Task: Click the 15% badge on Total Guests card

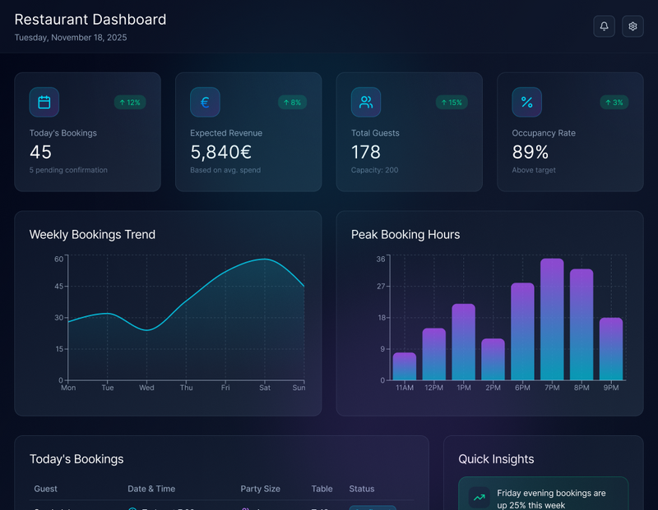Action: pyautogui.click(x=454, y=102)
